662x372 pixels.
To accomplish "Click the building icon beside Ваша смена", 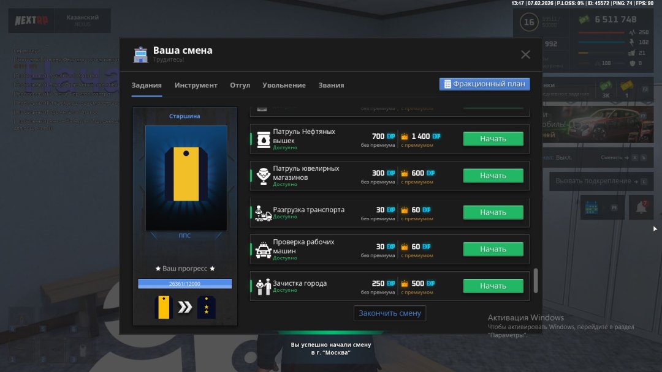I will [141, 55].
